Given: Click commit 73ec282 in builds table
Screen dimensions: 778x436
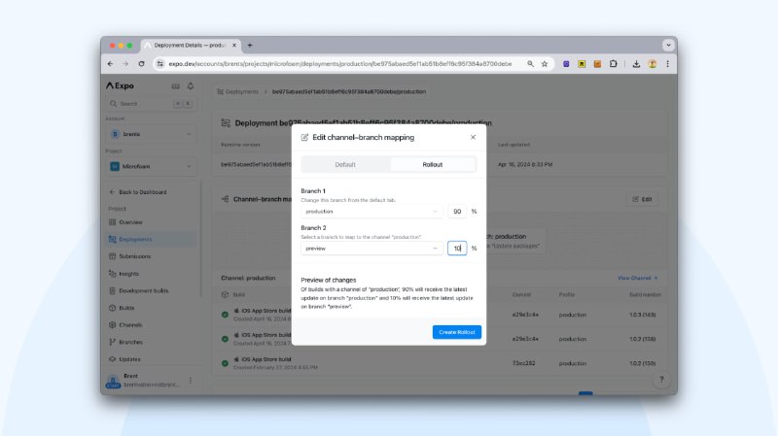Looking at the screenshot, I should coord(523,363).
